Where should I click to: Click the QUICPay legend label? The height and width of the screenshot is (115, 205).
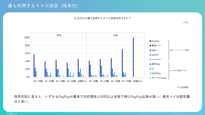pyautogui.click(x=156, y=73)
